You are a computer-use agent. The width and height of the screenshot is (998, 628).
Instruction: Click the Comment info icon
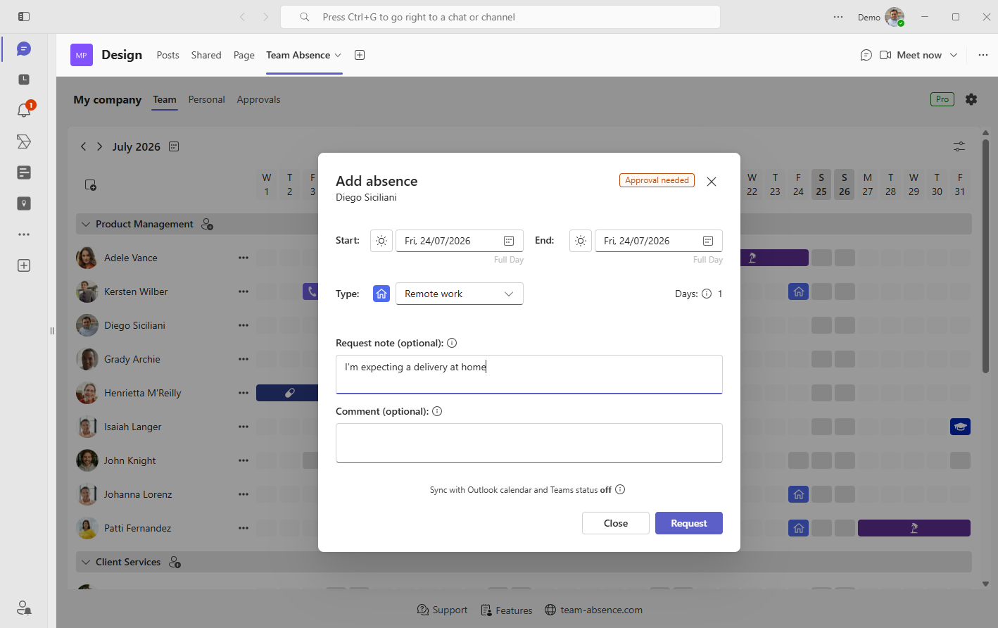coord(437,411)
